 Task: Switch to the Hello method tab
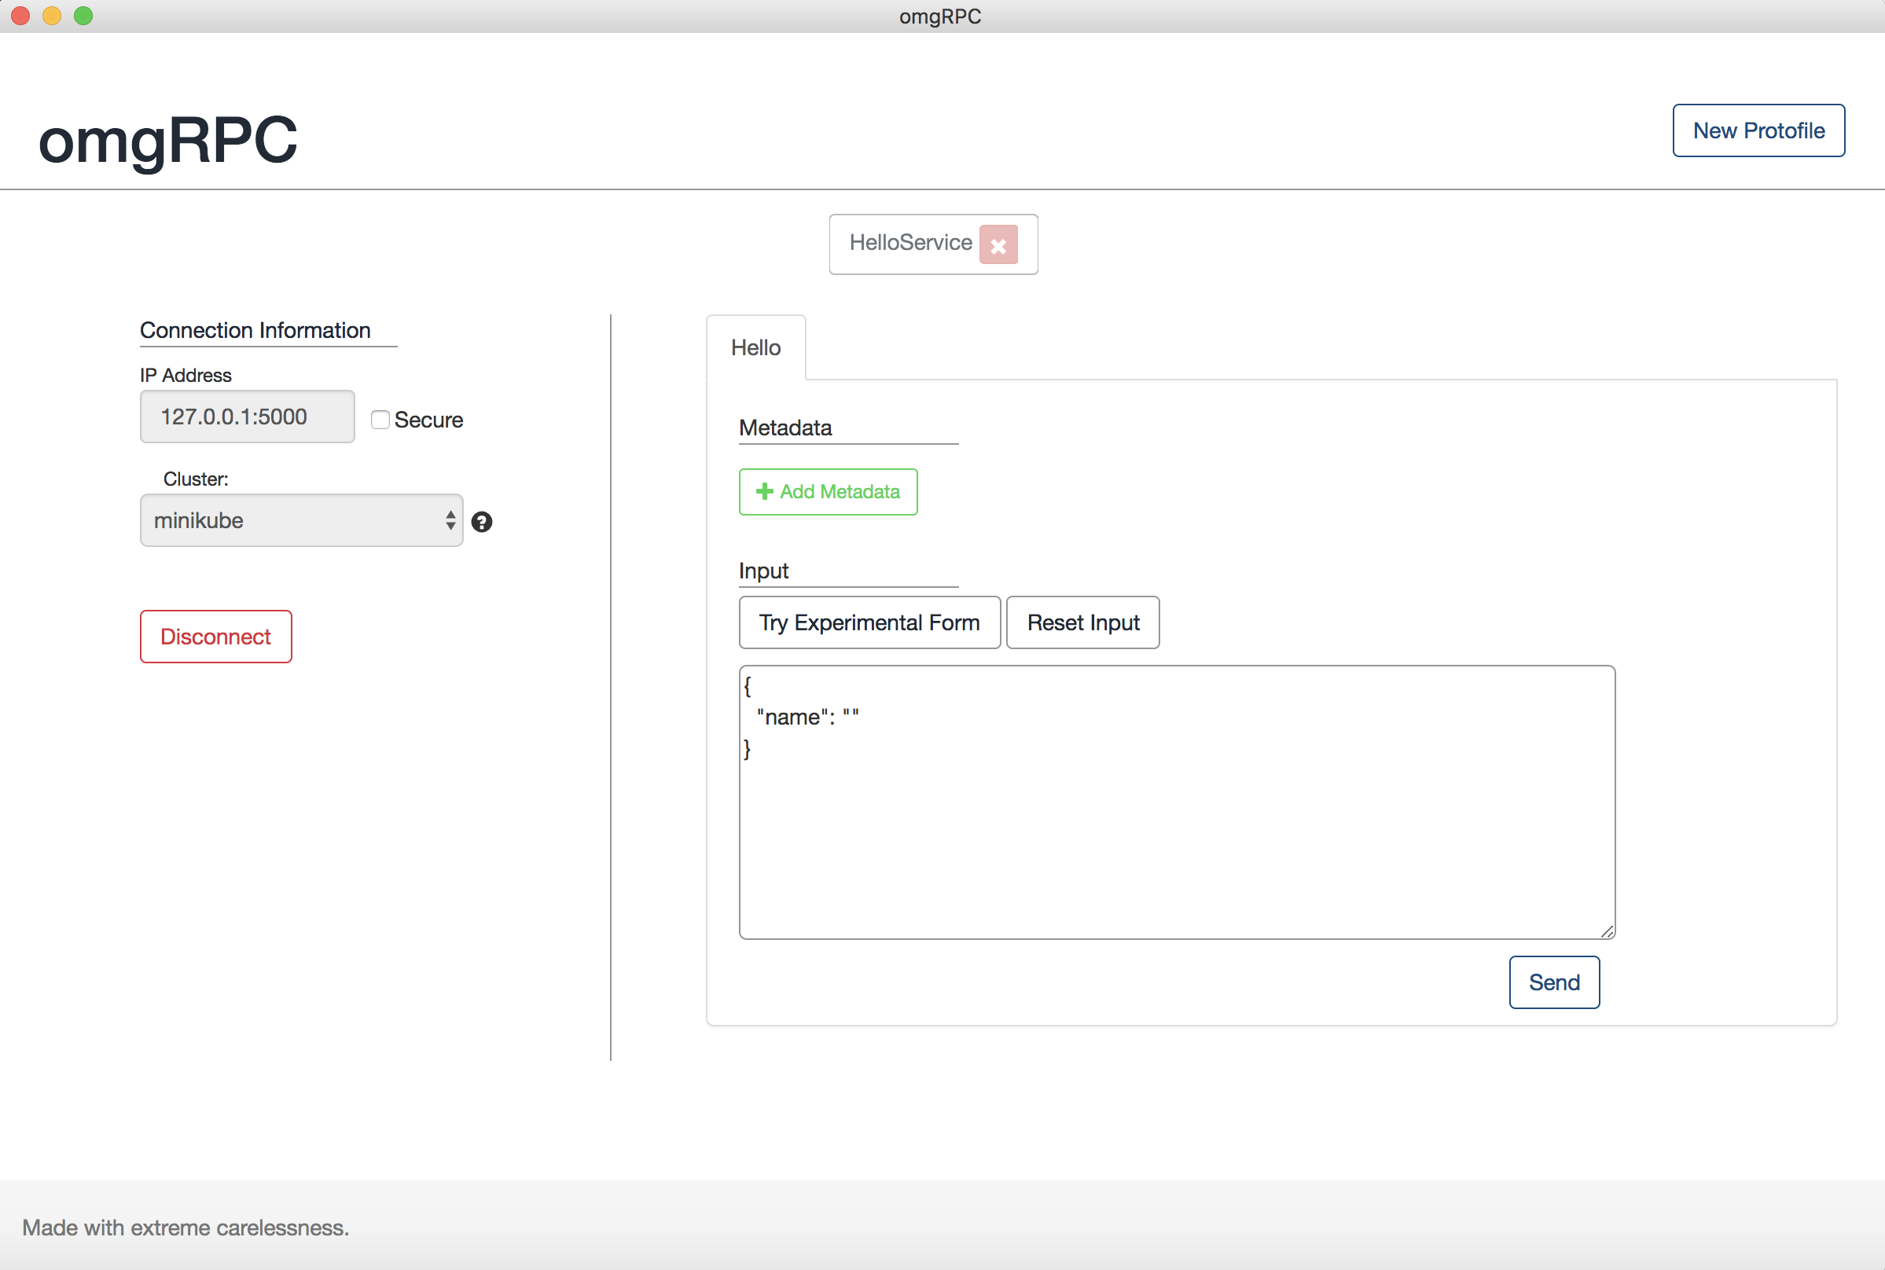point(755,347)
